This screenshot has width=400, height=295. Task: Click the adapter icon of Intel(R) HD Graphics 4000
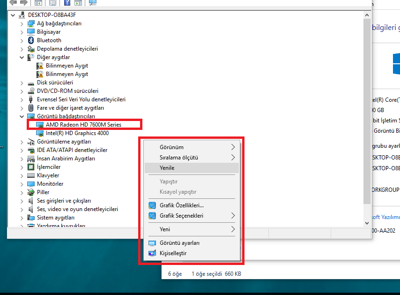[x=40, y=133]
